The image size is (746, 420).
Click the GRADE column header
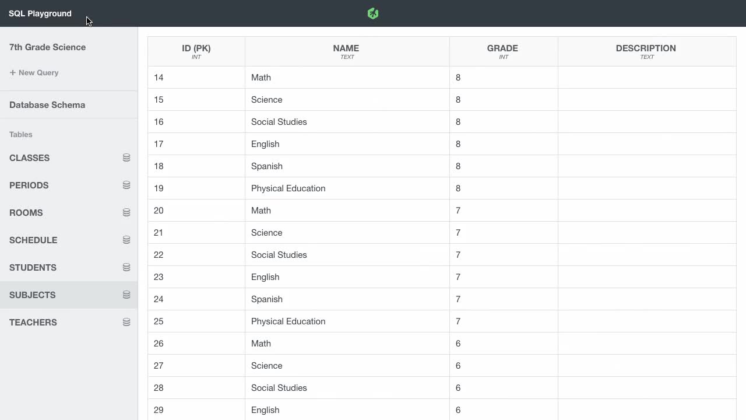502,51
